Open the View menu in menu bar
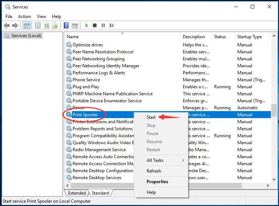Viewport: 279px width, 206px height. [x=41, y=17]
